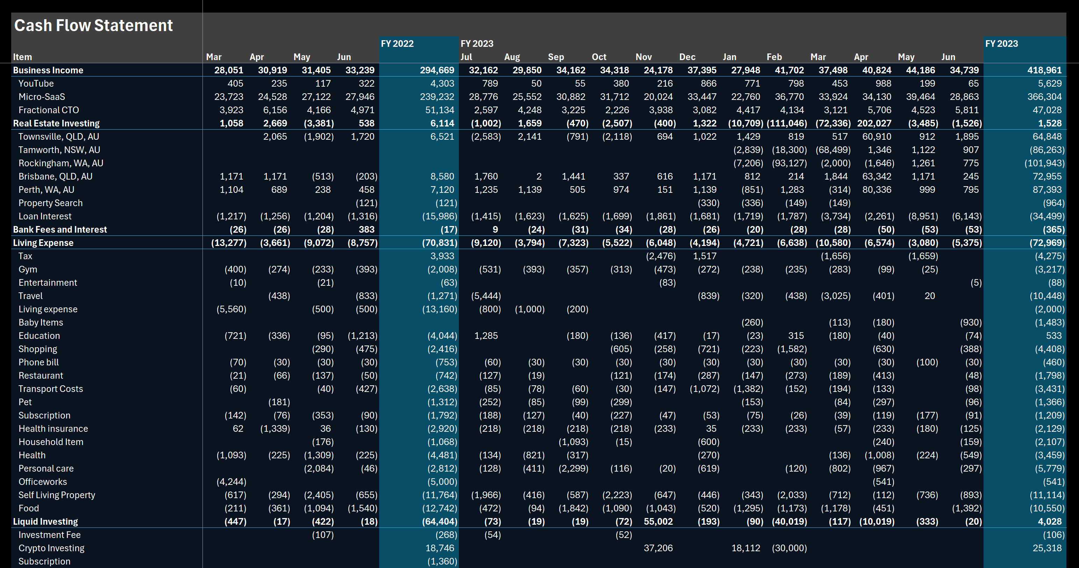Click the Jul month column header
Image resolution: width=1079 pixels, height=568 pixels.
click(467, 57)
